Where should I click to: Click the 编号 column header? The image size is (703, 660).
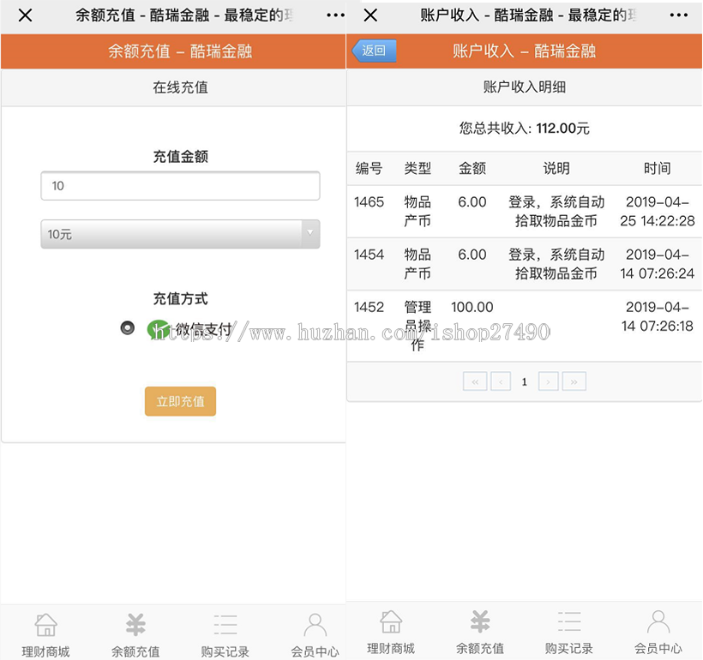(369, 169)
